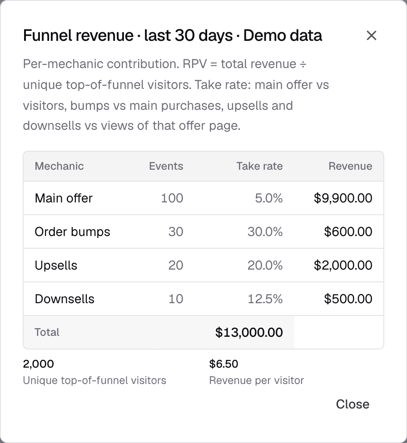This screenshot has width=407, height=443.
Task: Click the Main offer events value 100
Action: pos(172,198)
